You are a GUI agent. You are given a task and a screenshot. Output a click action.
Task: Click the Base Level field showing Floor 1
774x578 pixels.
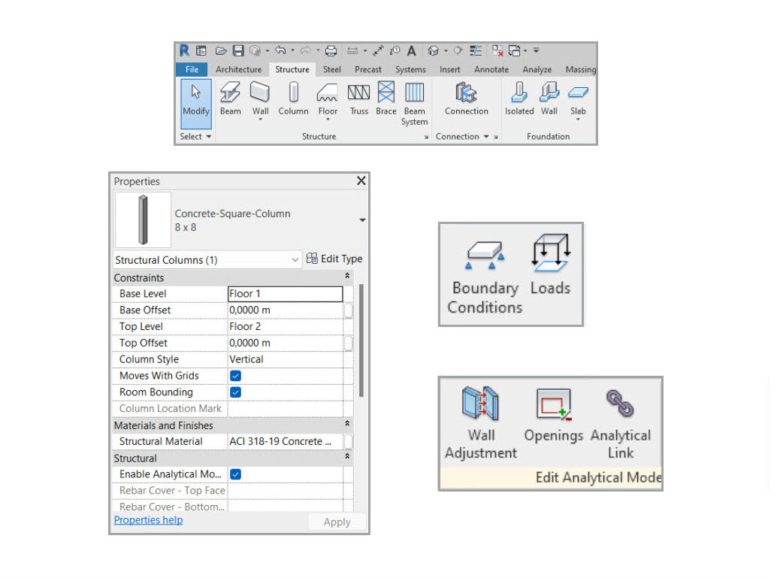284,293
